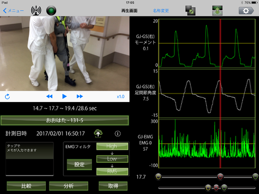
Task: Upload the recording with the cloud icon
Action: [x=98, y=133]
